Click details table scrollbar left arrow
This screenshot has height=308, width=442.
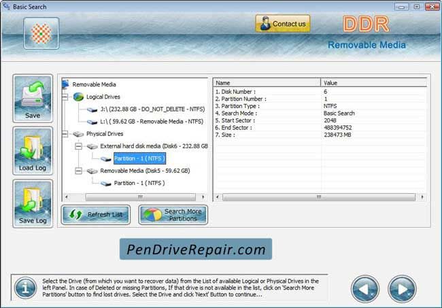(x=218, y=197)
